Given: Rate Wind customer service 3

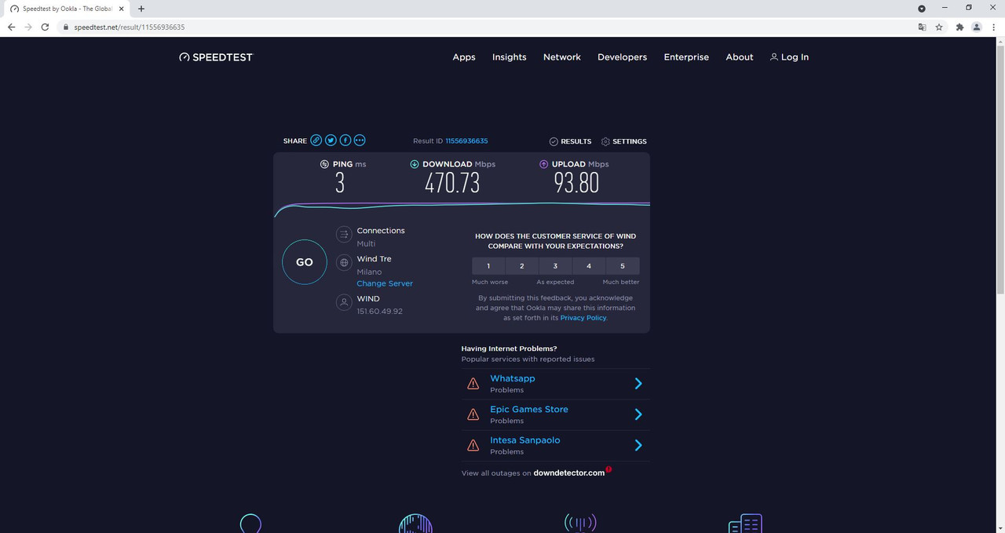Looking at the screenshot, I should pos(555,266).
